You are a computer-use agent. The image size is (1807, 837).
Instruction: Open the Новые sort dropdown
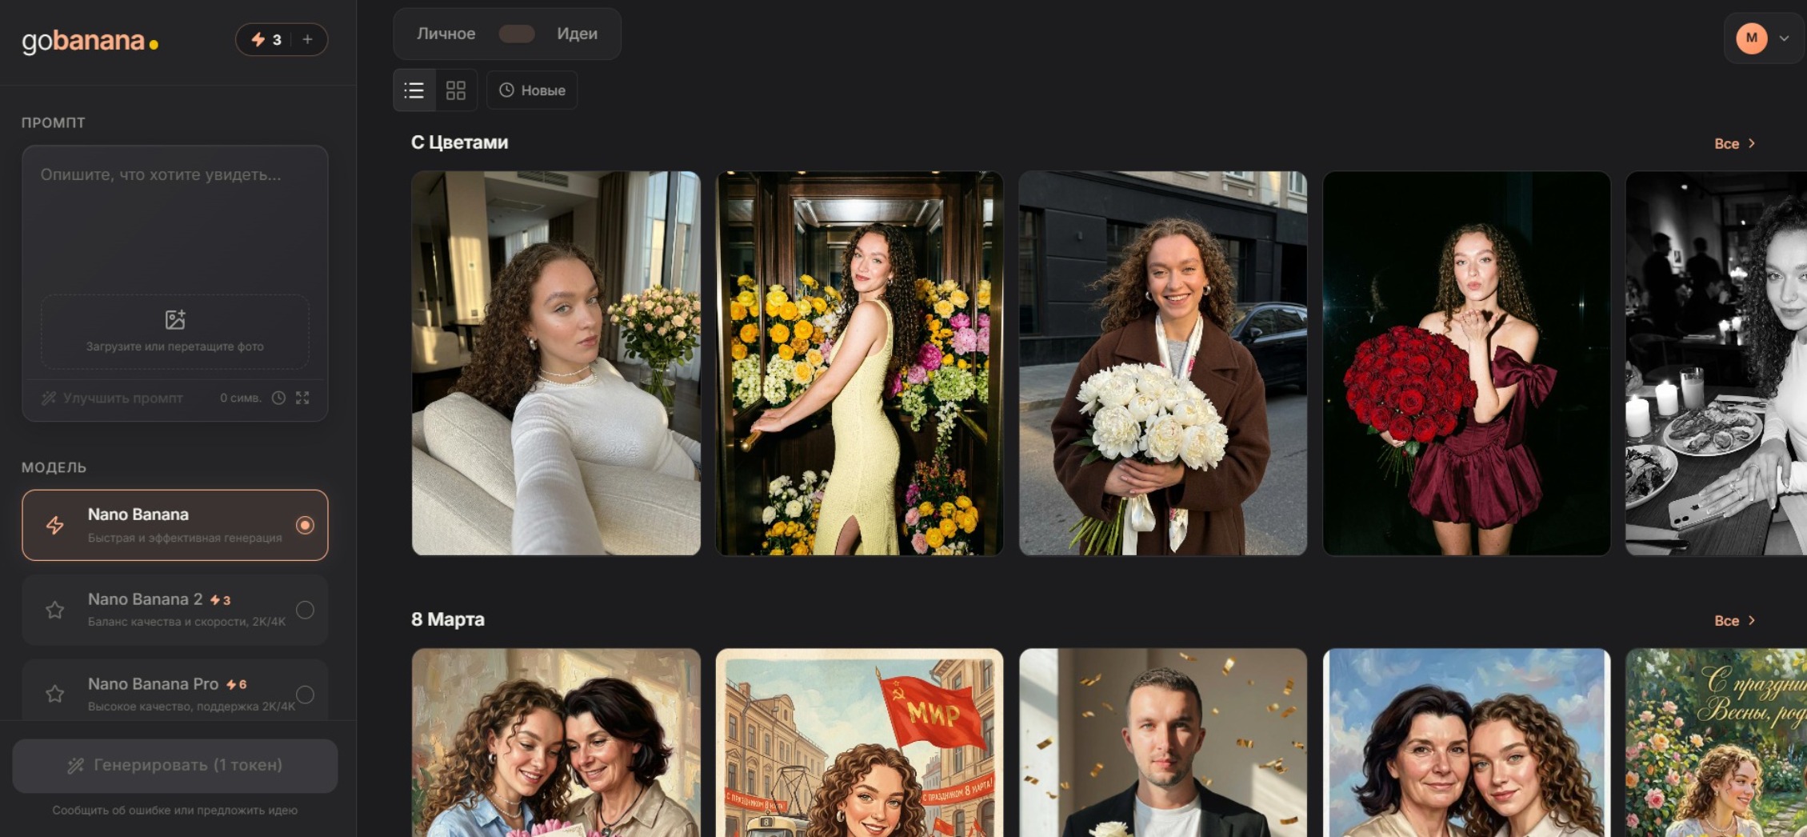532,90
